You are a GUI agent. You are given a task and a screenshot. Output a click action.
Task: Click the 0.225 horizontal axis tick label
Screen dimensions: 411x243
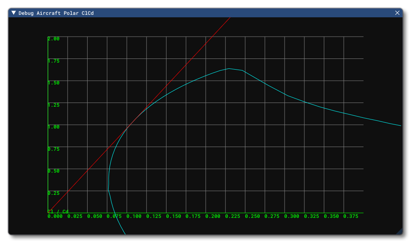(x=233, y=216)
